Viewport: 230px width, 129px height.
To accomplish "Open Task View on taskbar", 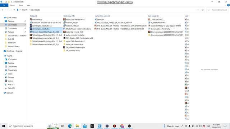I will pos(62,126).
